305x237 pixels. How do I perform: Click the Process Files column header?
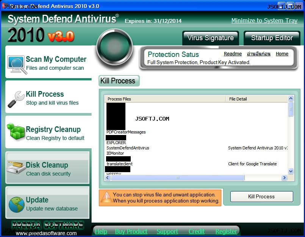coord(165,99)
